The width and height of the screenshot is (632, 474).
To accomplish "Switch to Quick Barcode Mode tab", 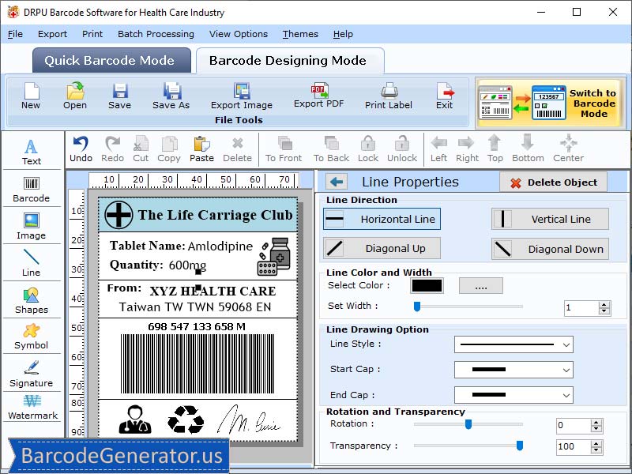I will [111, 60].
